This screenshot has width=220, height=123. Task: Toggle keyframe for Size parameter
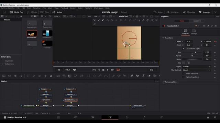[x=215, y=52]
